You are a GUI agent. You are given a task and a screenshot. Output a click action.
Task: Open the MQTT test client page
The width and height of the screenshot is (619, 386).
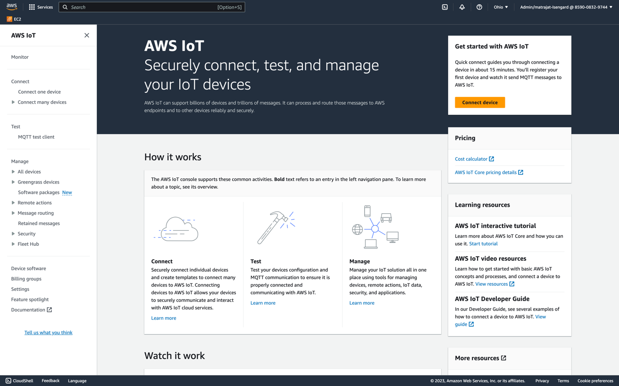coord(36,137)
